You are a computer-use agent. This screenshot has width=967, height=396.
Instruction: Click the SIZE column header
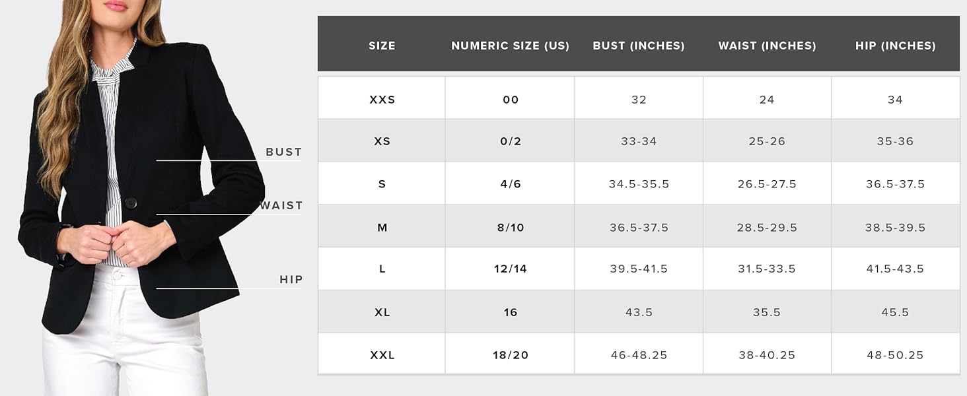point(382,46)
